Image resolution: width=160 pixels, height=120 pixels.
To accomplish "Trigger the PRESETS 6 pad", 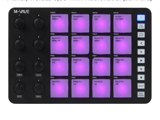I will (80, 67).
